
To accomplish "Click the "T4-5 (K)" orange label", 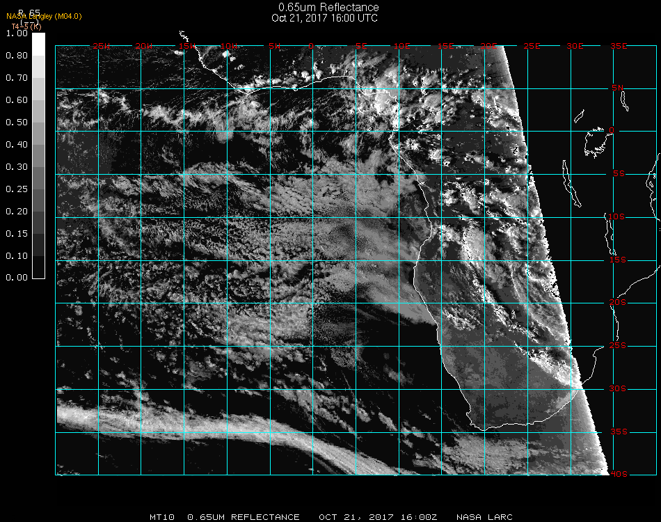I will [26, 26].
